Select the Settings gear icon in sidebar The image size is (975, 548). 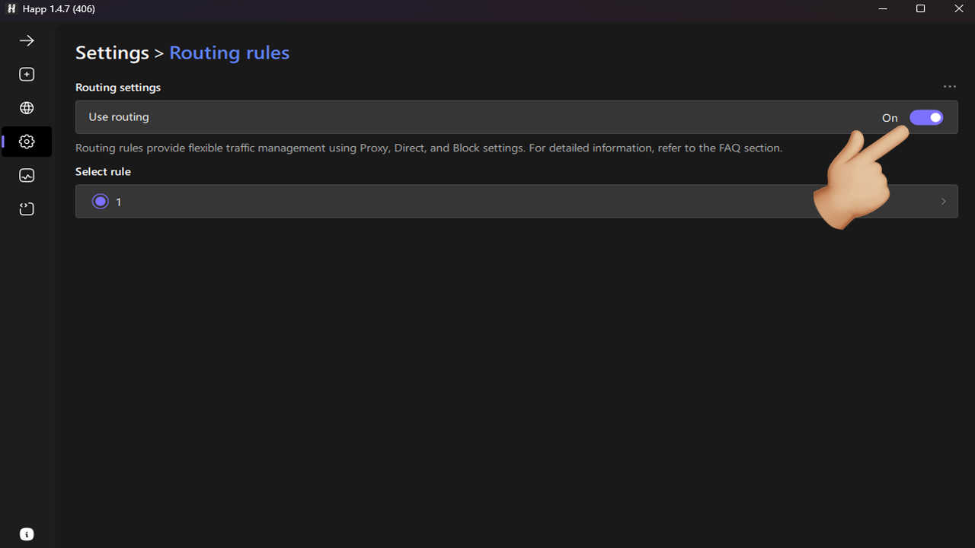(27, 142)
